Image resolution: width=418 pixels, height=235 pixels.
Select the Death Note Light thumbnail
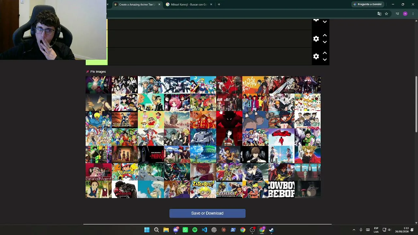point(255,155)
